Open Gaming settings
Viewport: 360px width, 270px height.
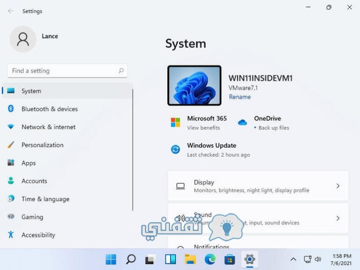pos(67,217)
